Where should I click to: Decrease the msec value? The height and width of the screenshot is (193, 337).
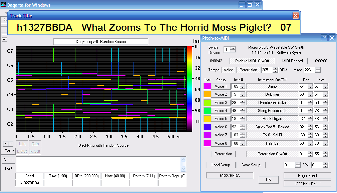tap(318, 71)
